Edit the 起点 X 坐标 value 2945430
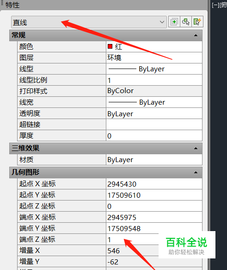The width and height of the screenshot is (227, 270). [x=154, y=184]
